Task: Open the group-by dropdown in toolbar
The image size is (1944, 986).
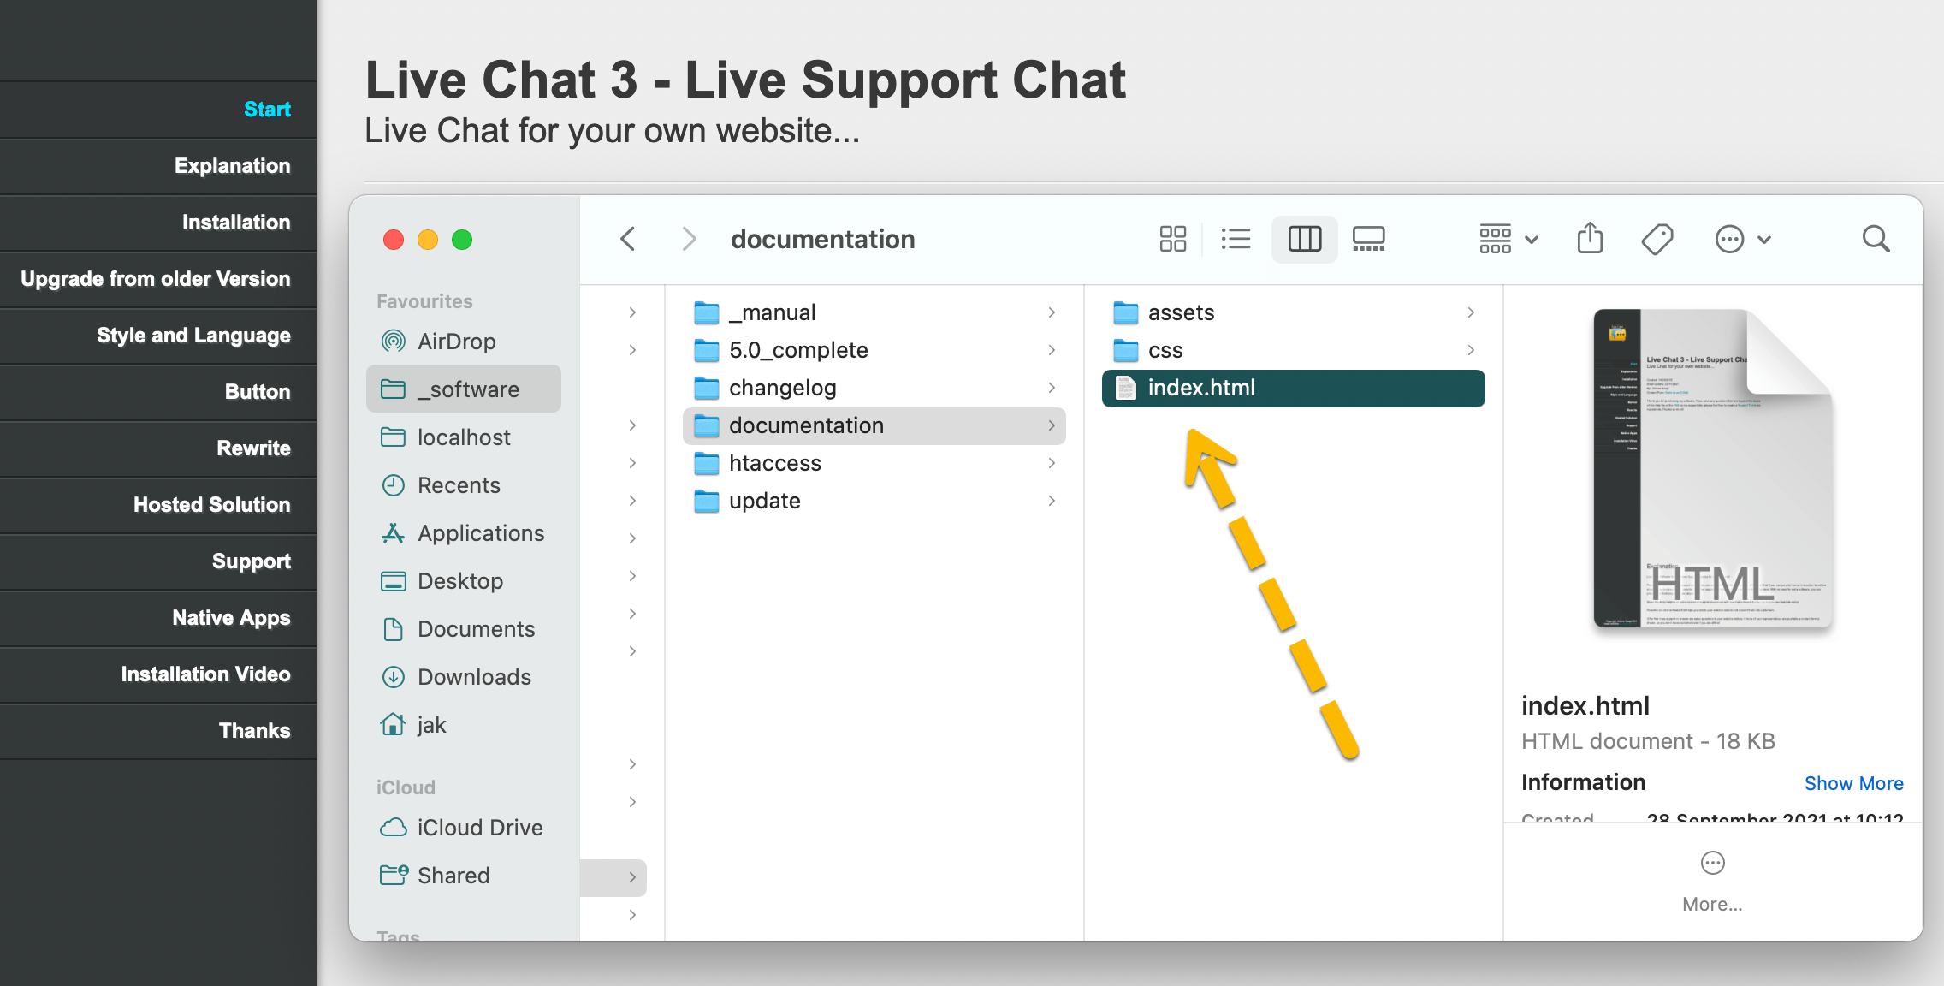Action: 1508,239
